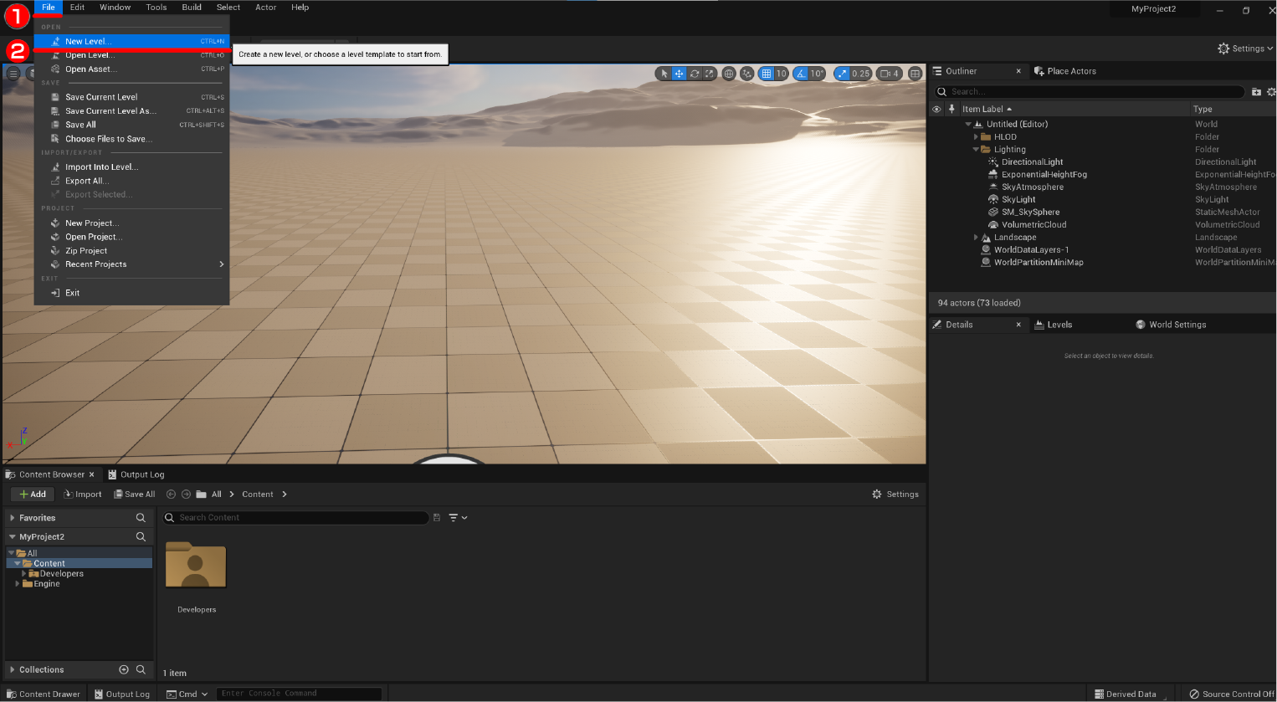Expand the Landscape actor entry
1277x702 pixels.
point(974,237)
